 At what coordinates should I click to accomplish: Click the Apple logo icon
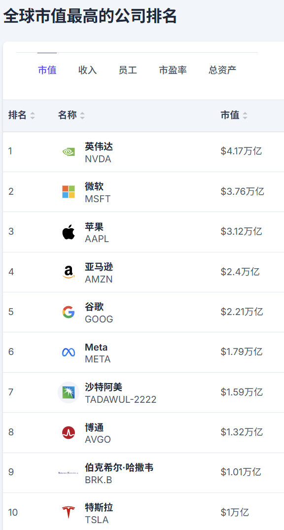pos(69,232)
